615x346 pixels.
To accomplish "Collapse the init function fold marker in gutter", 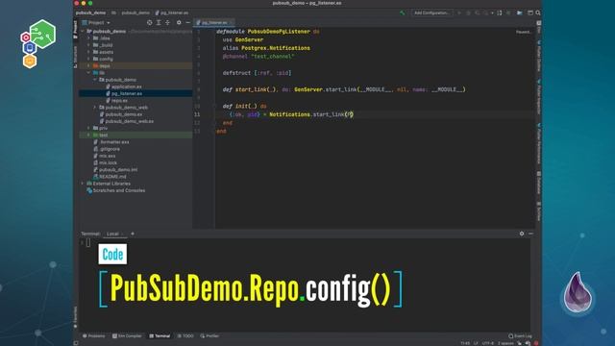I will coord(214,106).
